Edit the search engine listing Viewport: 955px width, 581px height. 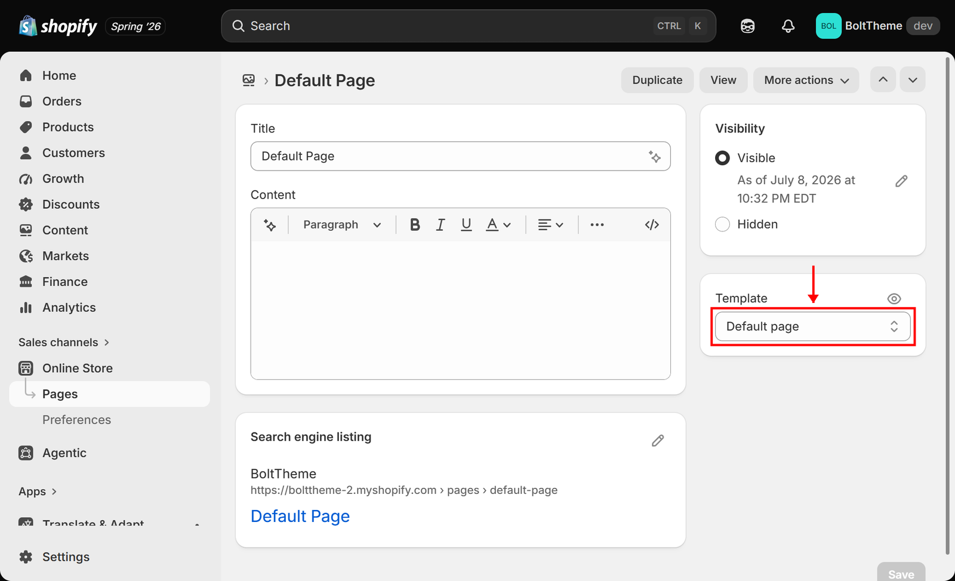pos(658,441)
